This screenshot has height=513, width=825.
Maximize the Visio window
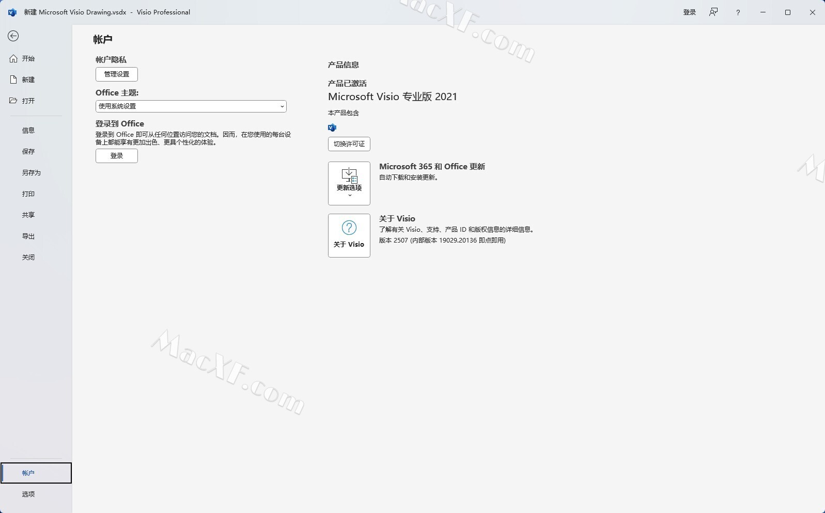[788, 12]
